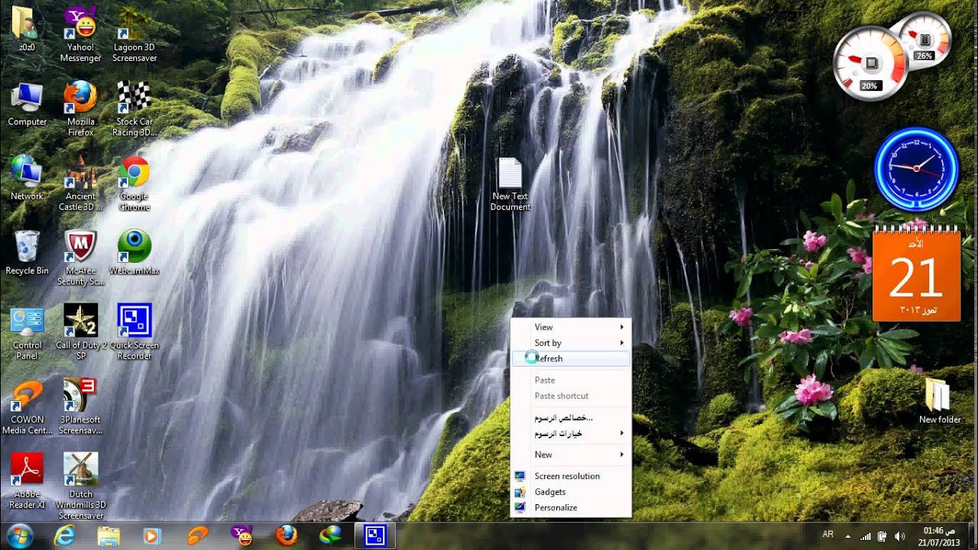Expand the View submenu
This screenshot has height=550, width=978.
(570, 327)
